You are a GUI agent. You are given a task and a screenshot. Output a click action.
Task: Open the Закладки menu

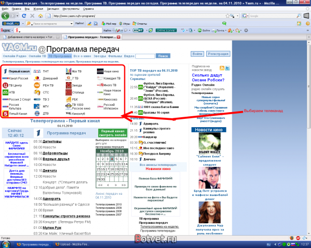point(53,9)
